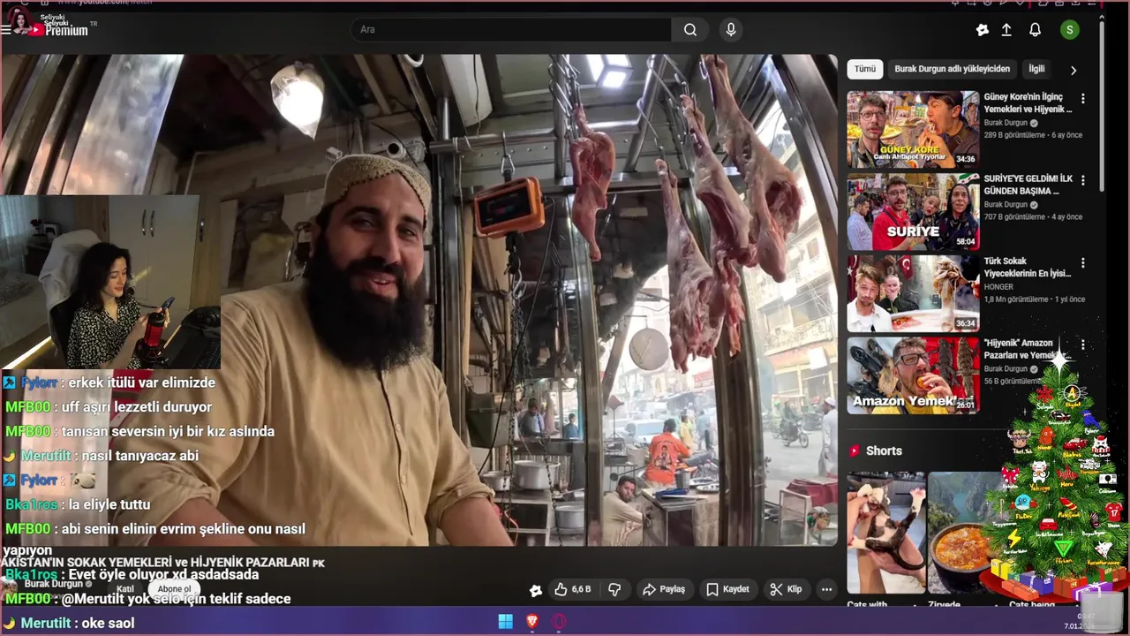Click "Hijyenik" Amazon Pazarları title
This screenshot has height=636, width=1130.
(x=1028, y=349)
